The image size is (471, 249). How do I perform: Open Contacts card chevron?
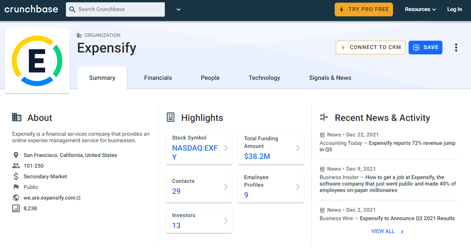[226, 187]
